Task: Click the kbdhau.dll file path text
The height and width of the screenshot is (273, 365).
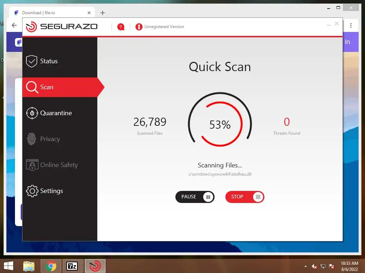Action: click(x=220, y=174)
